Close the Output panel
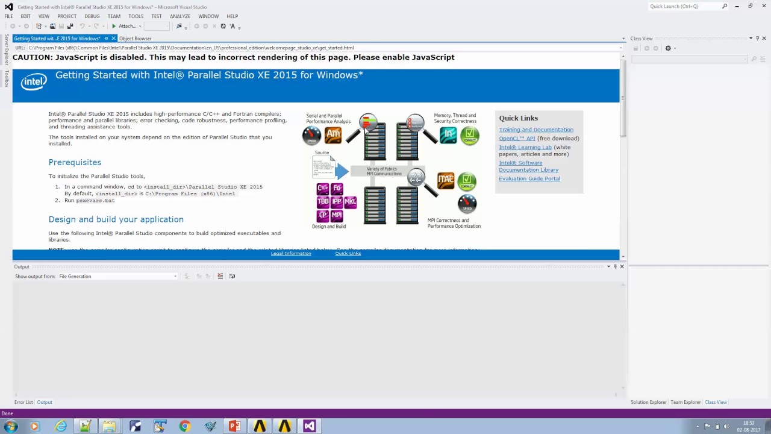Viewport: 771px width, 434px height. pos(622,266)
